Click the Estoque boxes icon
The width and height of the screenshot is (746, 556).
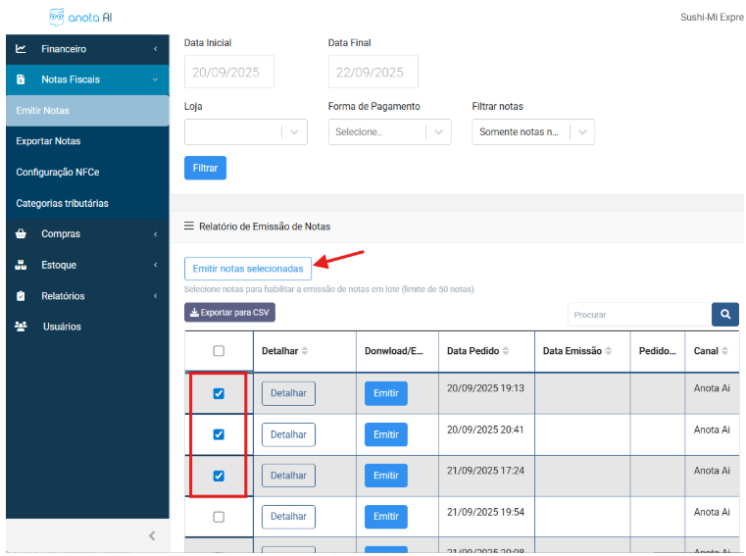point(21,265)
